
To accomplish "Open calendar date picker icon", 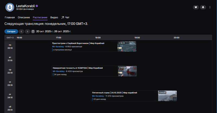I will click(x=33, y=31).
